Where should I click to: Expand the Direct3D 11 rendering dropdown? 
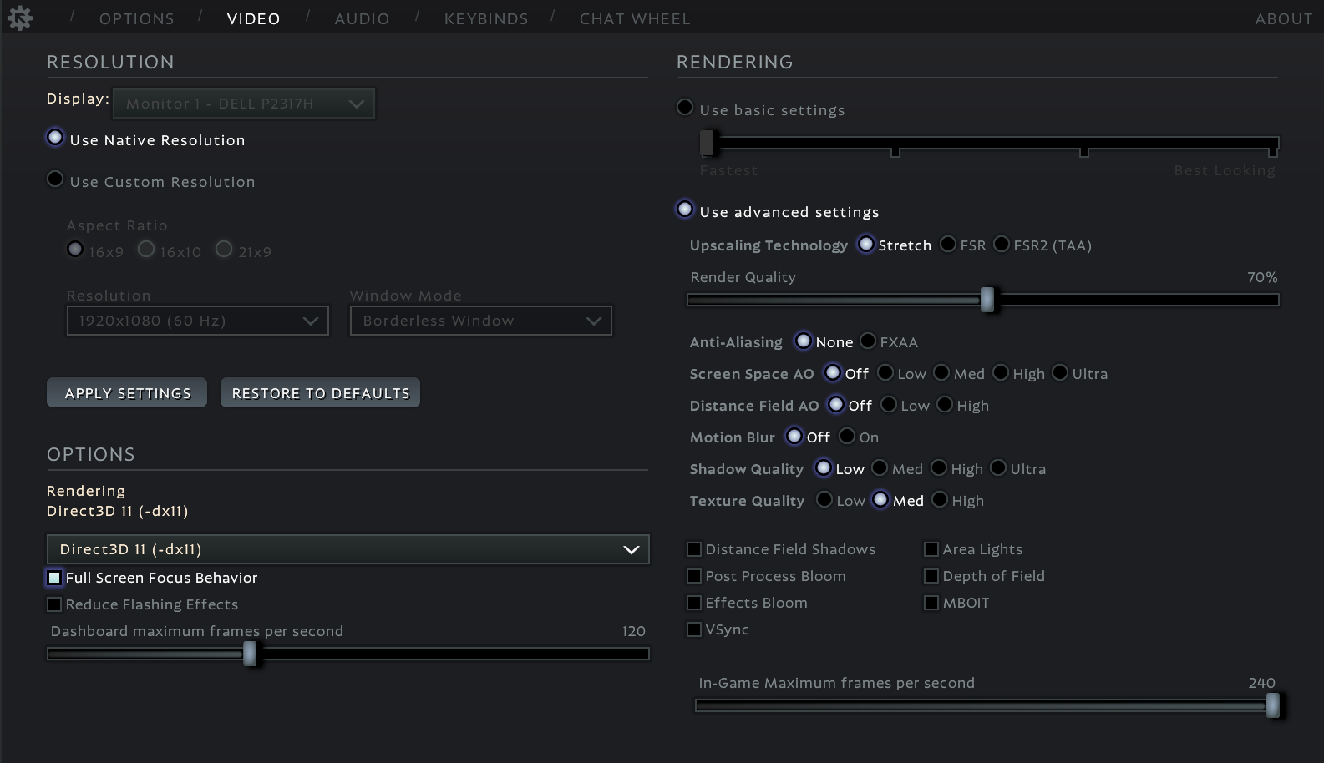(347, 549)
